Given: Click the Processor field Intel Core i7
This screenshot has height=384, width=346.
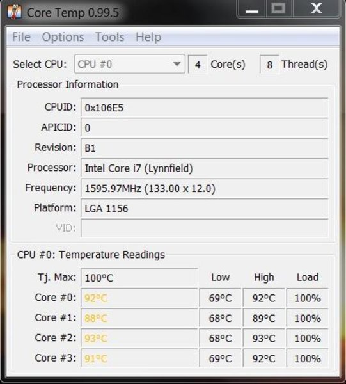Looking at the screenshot, I should coord(204,168).
